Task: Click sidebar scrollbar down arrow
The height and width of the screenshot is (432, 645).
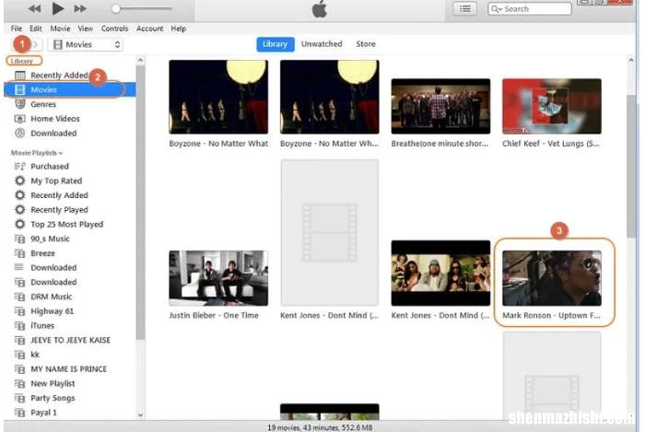Action: tap(140, 415)
